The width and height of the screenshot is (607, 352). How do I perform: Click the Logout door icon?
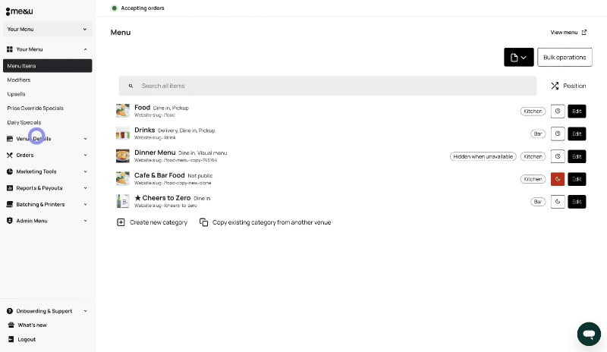[11, 339]
